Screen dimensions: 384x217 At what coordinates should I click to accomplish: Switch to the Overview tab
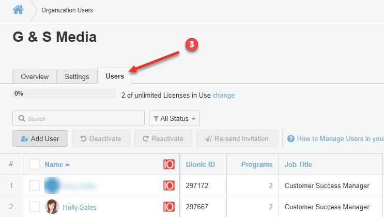pos(35,76)
